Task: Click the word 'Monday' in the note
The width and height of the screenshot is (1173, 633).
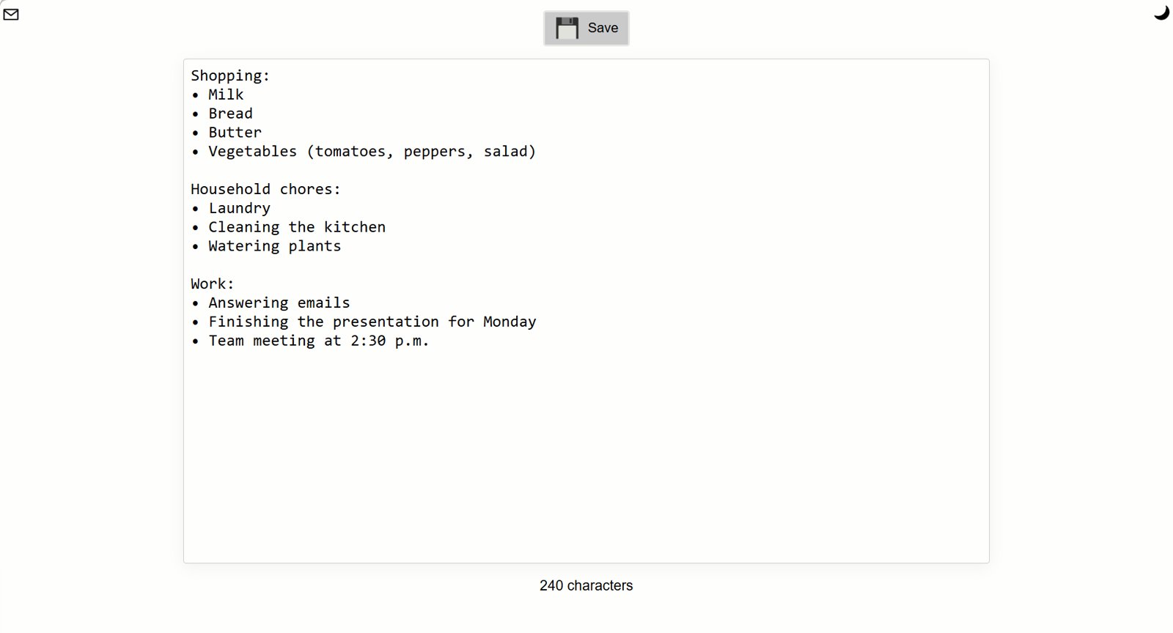Action: tap(510, 322)
